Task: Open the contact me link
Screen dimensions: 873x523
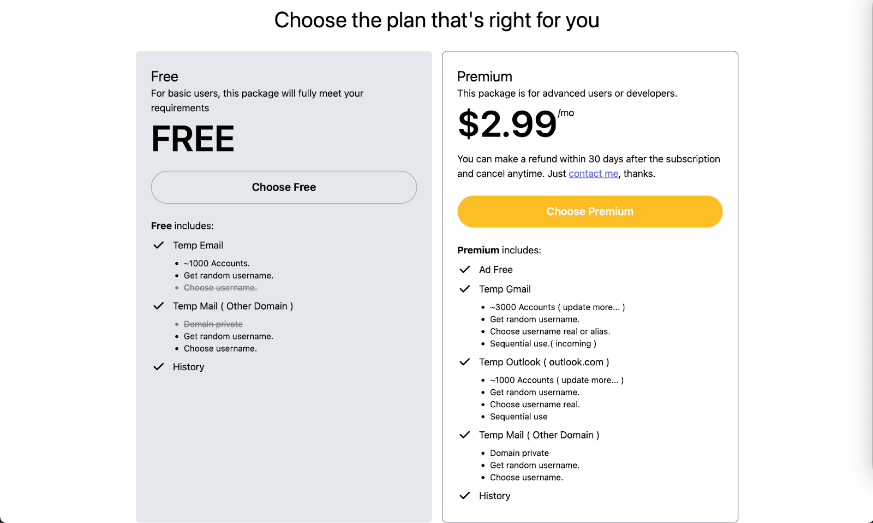Action: pyautogui.click(x=593, y=174)
